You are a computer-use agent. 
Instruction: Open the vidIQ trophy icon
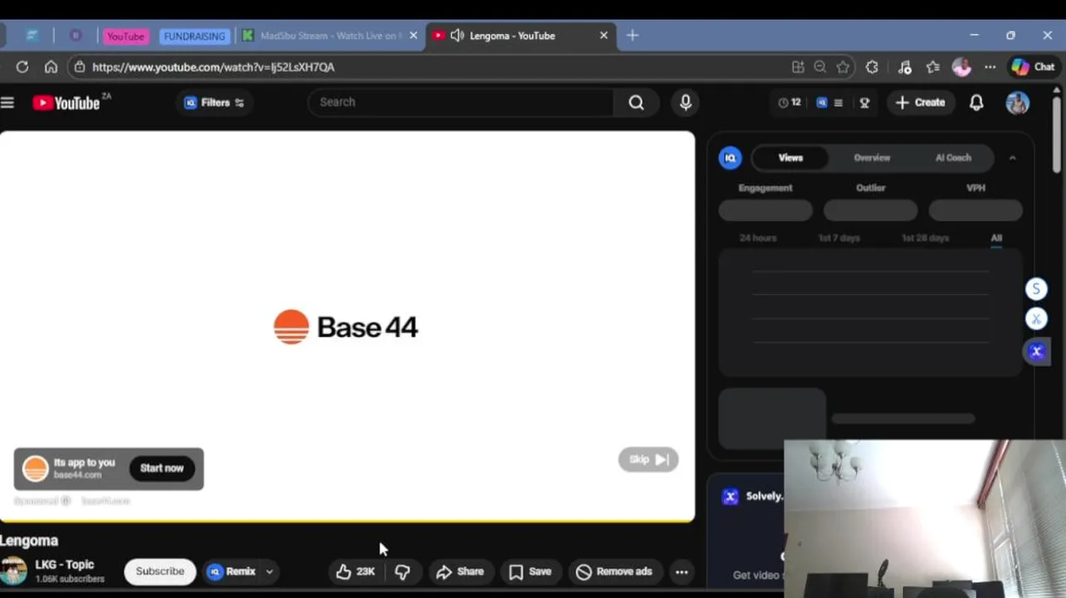864,103
